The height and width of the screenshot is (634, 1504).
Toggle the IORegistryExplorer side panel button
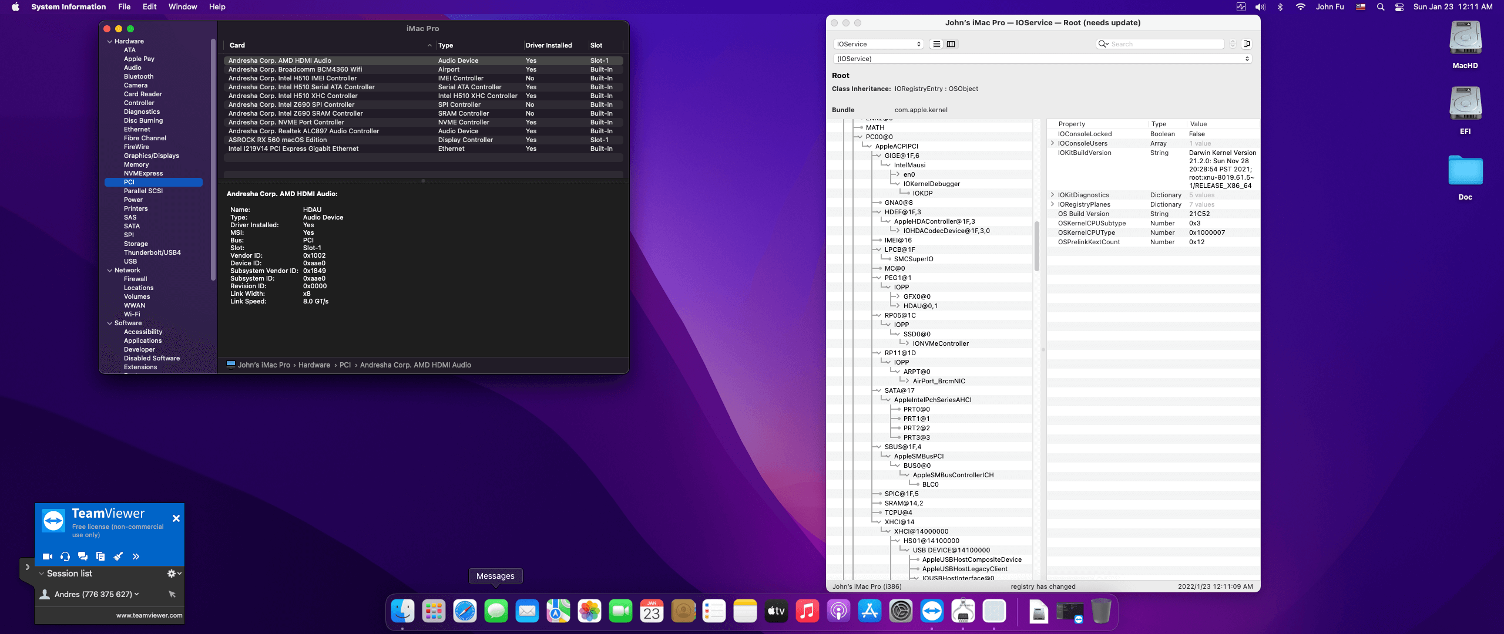1247,44
